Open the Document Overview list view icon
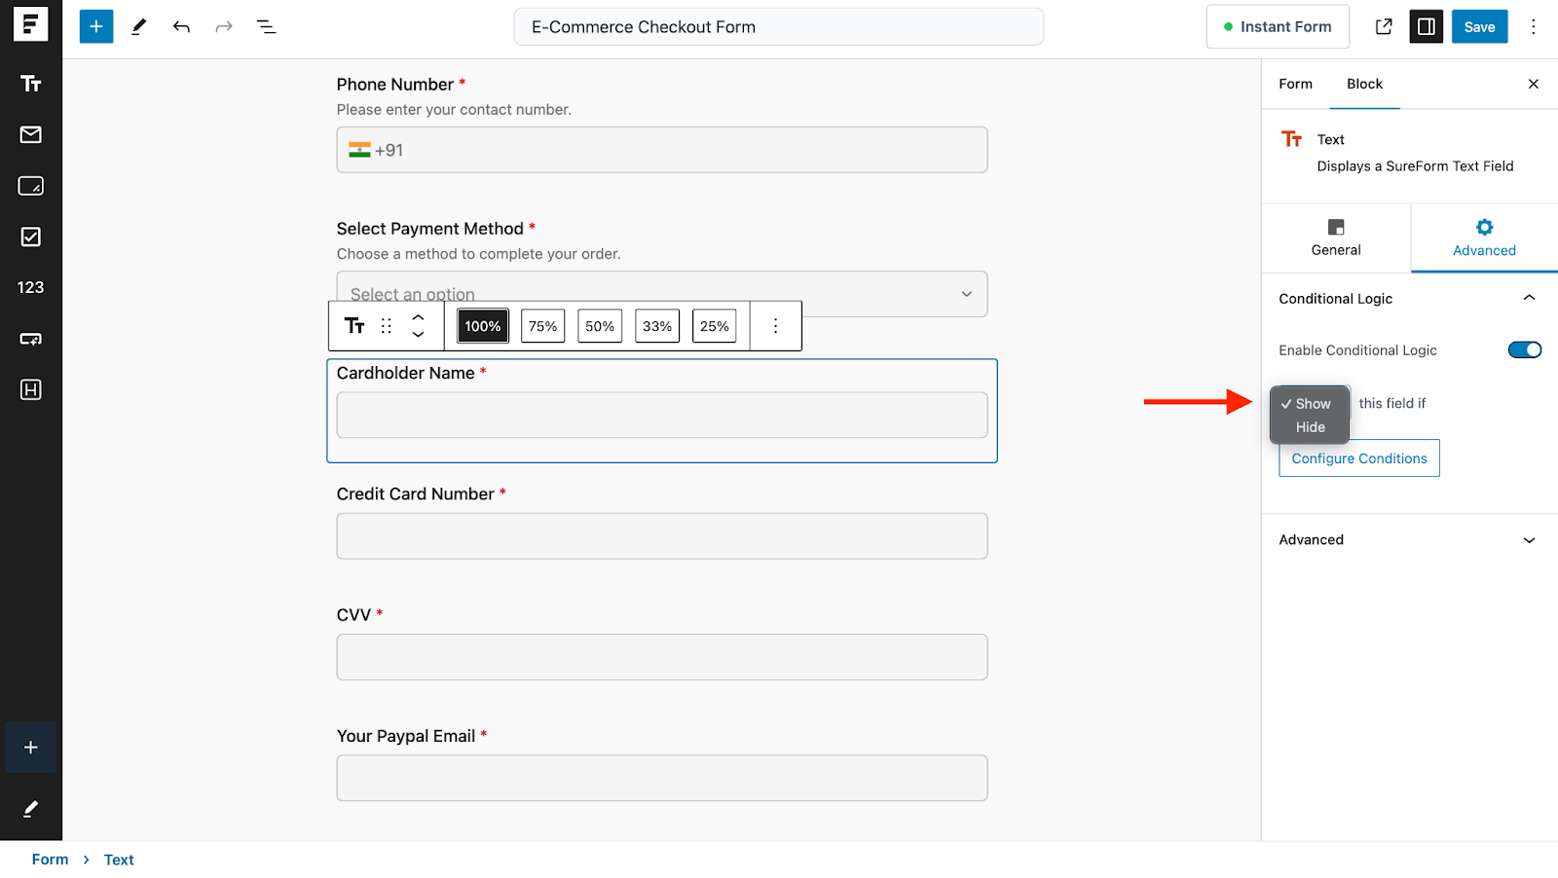Image resolution: width=1558 pixels, height=878 pixels. (x=265, y=26)
